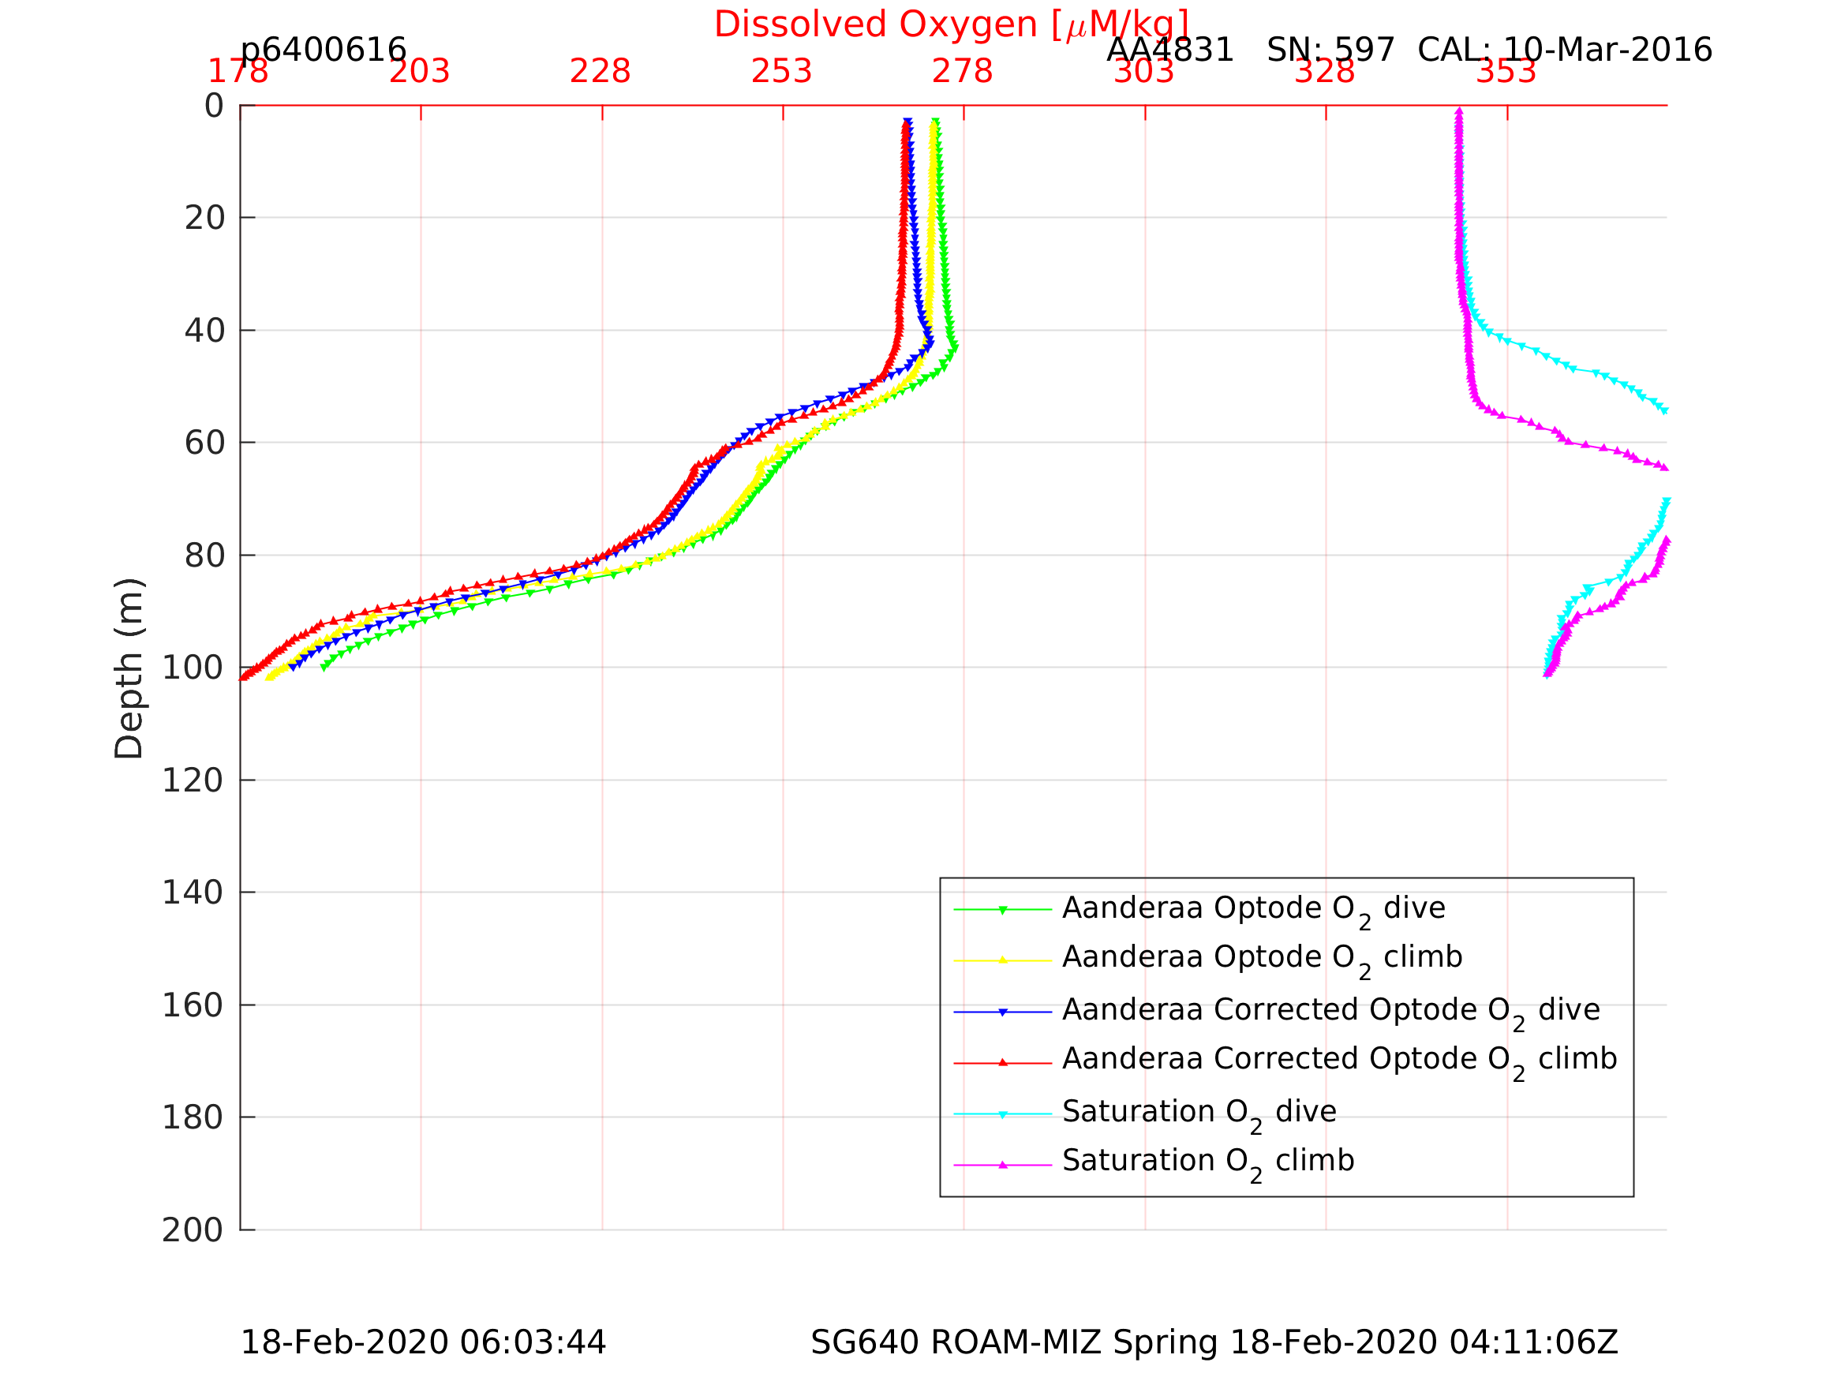Screen dimensions: 1841x1381
Task: Click the yellow line sample in the legend
Action: (1002, 960)
